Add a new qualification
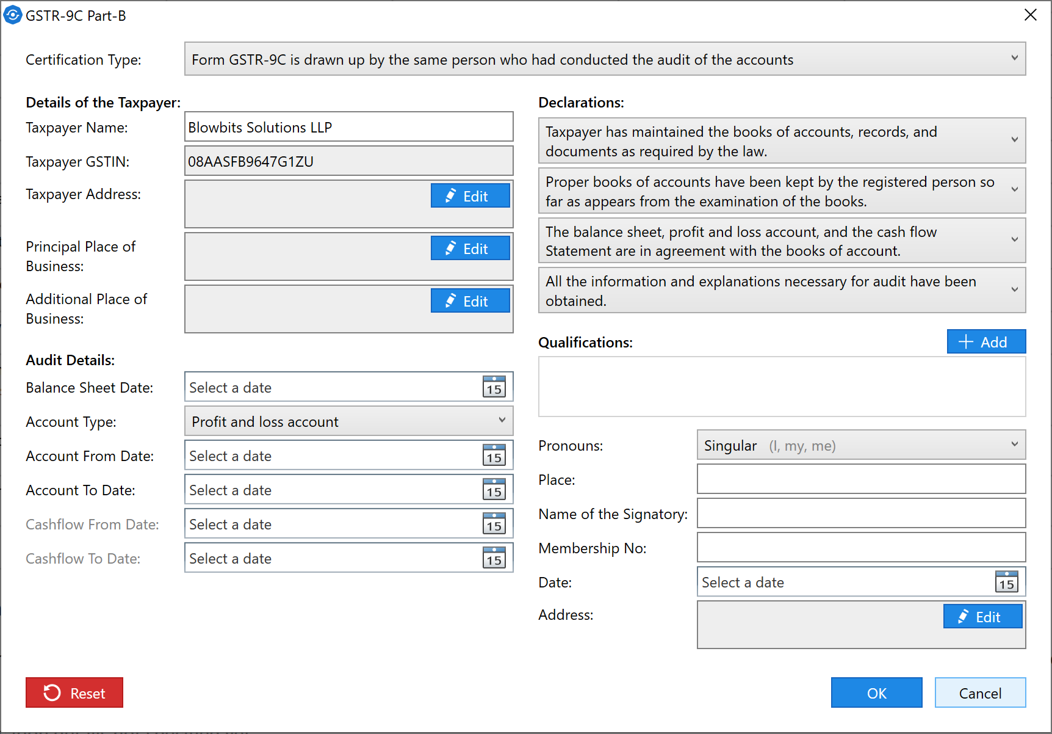The image size is (1052, 734). (986, 342)
